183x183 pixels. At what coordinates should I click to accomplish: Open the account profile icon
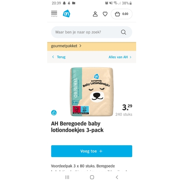(95, 14)
